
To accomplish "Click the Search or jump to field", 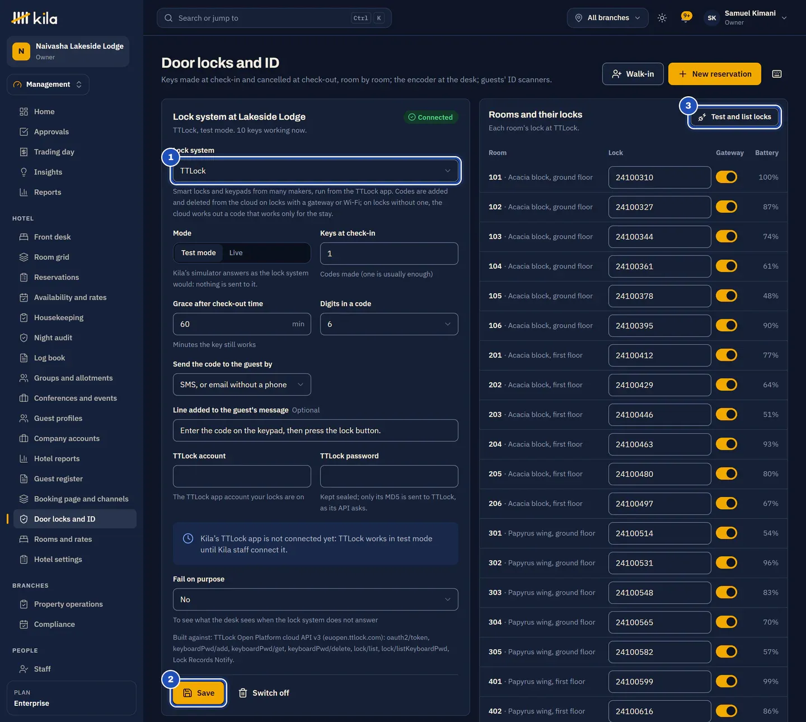I will tap(274, 18).
